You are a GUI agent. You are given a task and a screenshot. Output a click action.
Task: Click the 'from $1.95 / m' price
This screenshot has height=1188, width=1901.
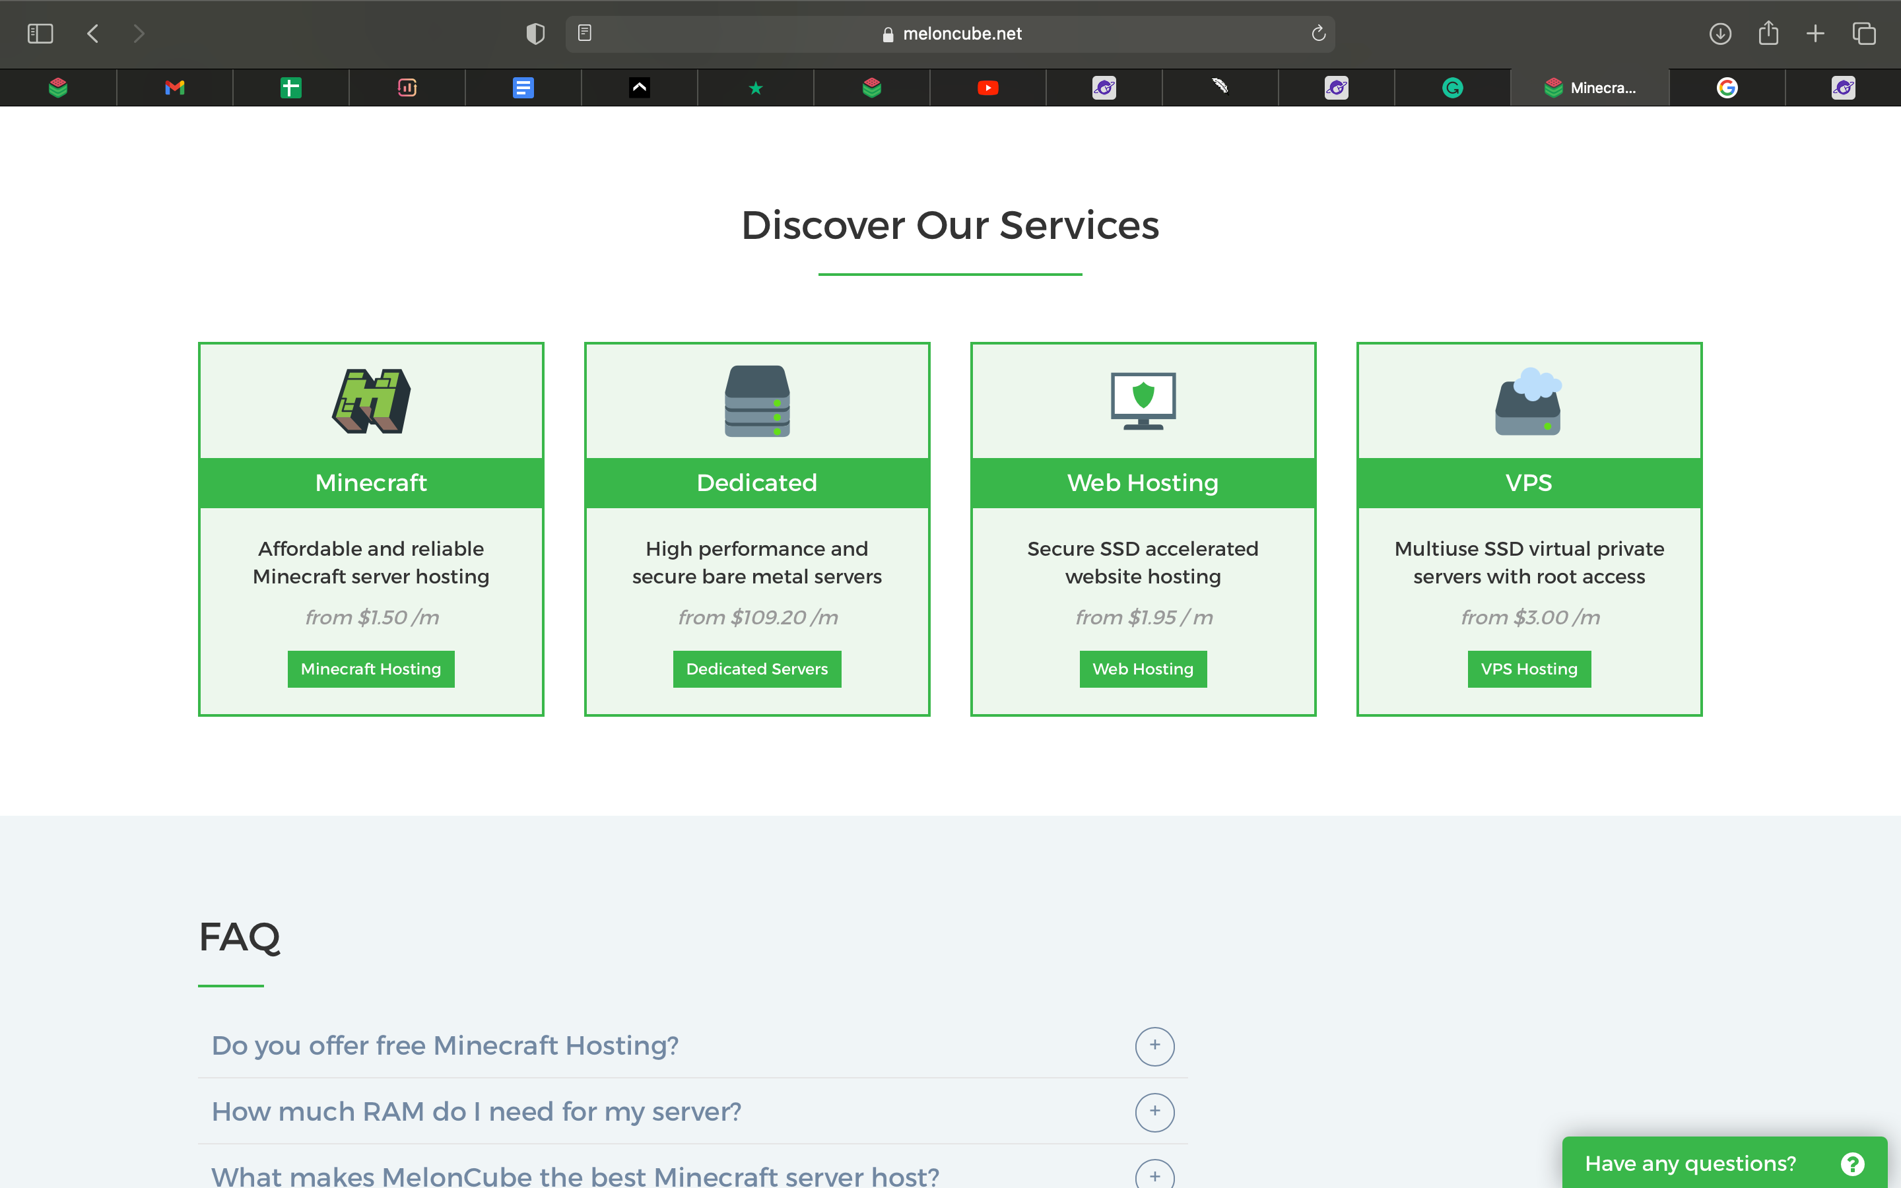[x=1143, y=618]
